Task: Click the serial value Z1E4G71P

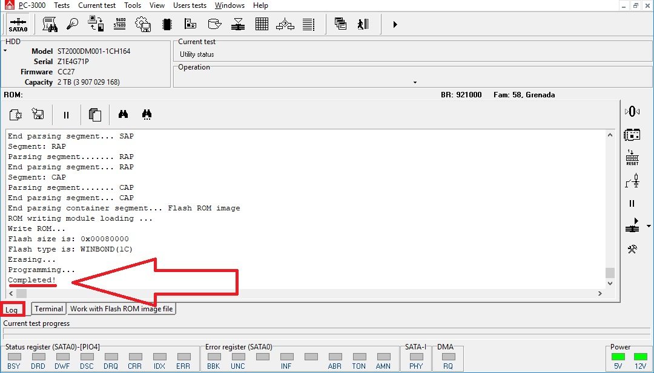Action: click(x=73, y=62)
